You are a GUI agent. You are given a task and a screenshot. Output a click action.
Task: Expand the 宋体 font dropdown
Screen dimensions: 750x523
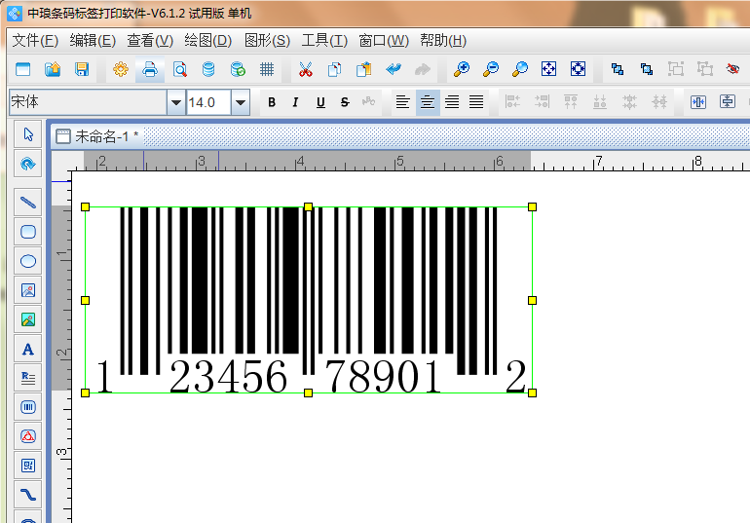pos(175,102)
